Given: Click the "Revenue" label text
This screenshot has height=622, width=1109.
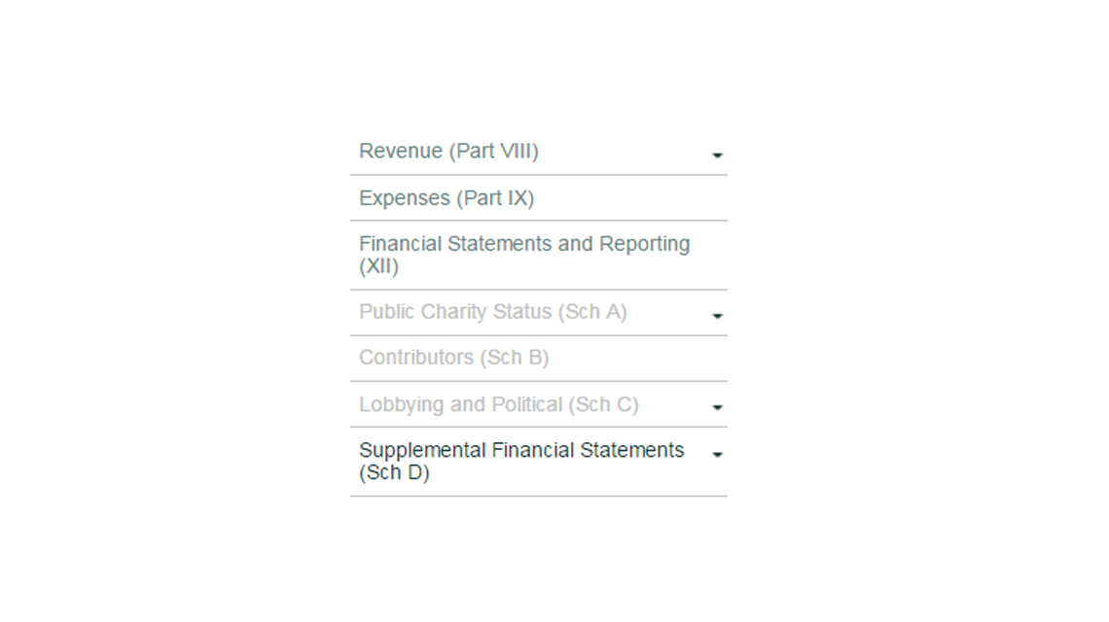Looking at the screenshot, I should (x=400, y=152).
